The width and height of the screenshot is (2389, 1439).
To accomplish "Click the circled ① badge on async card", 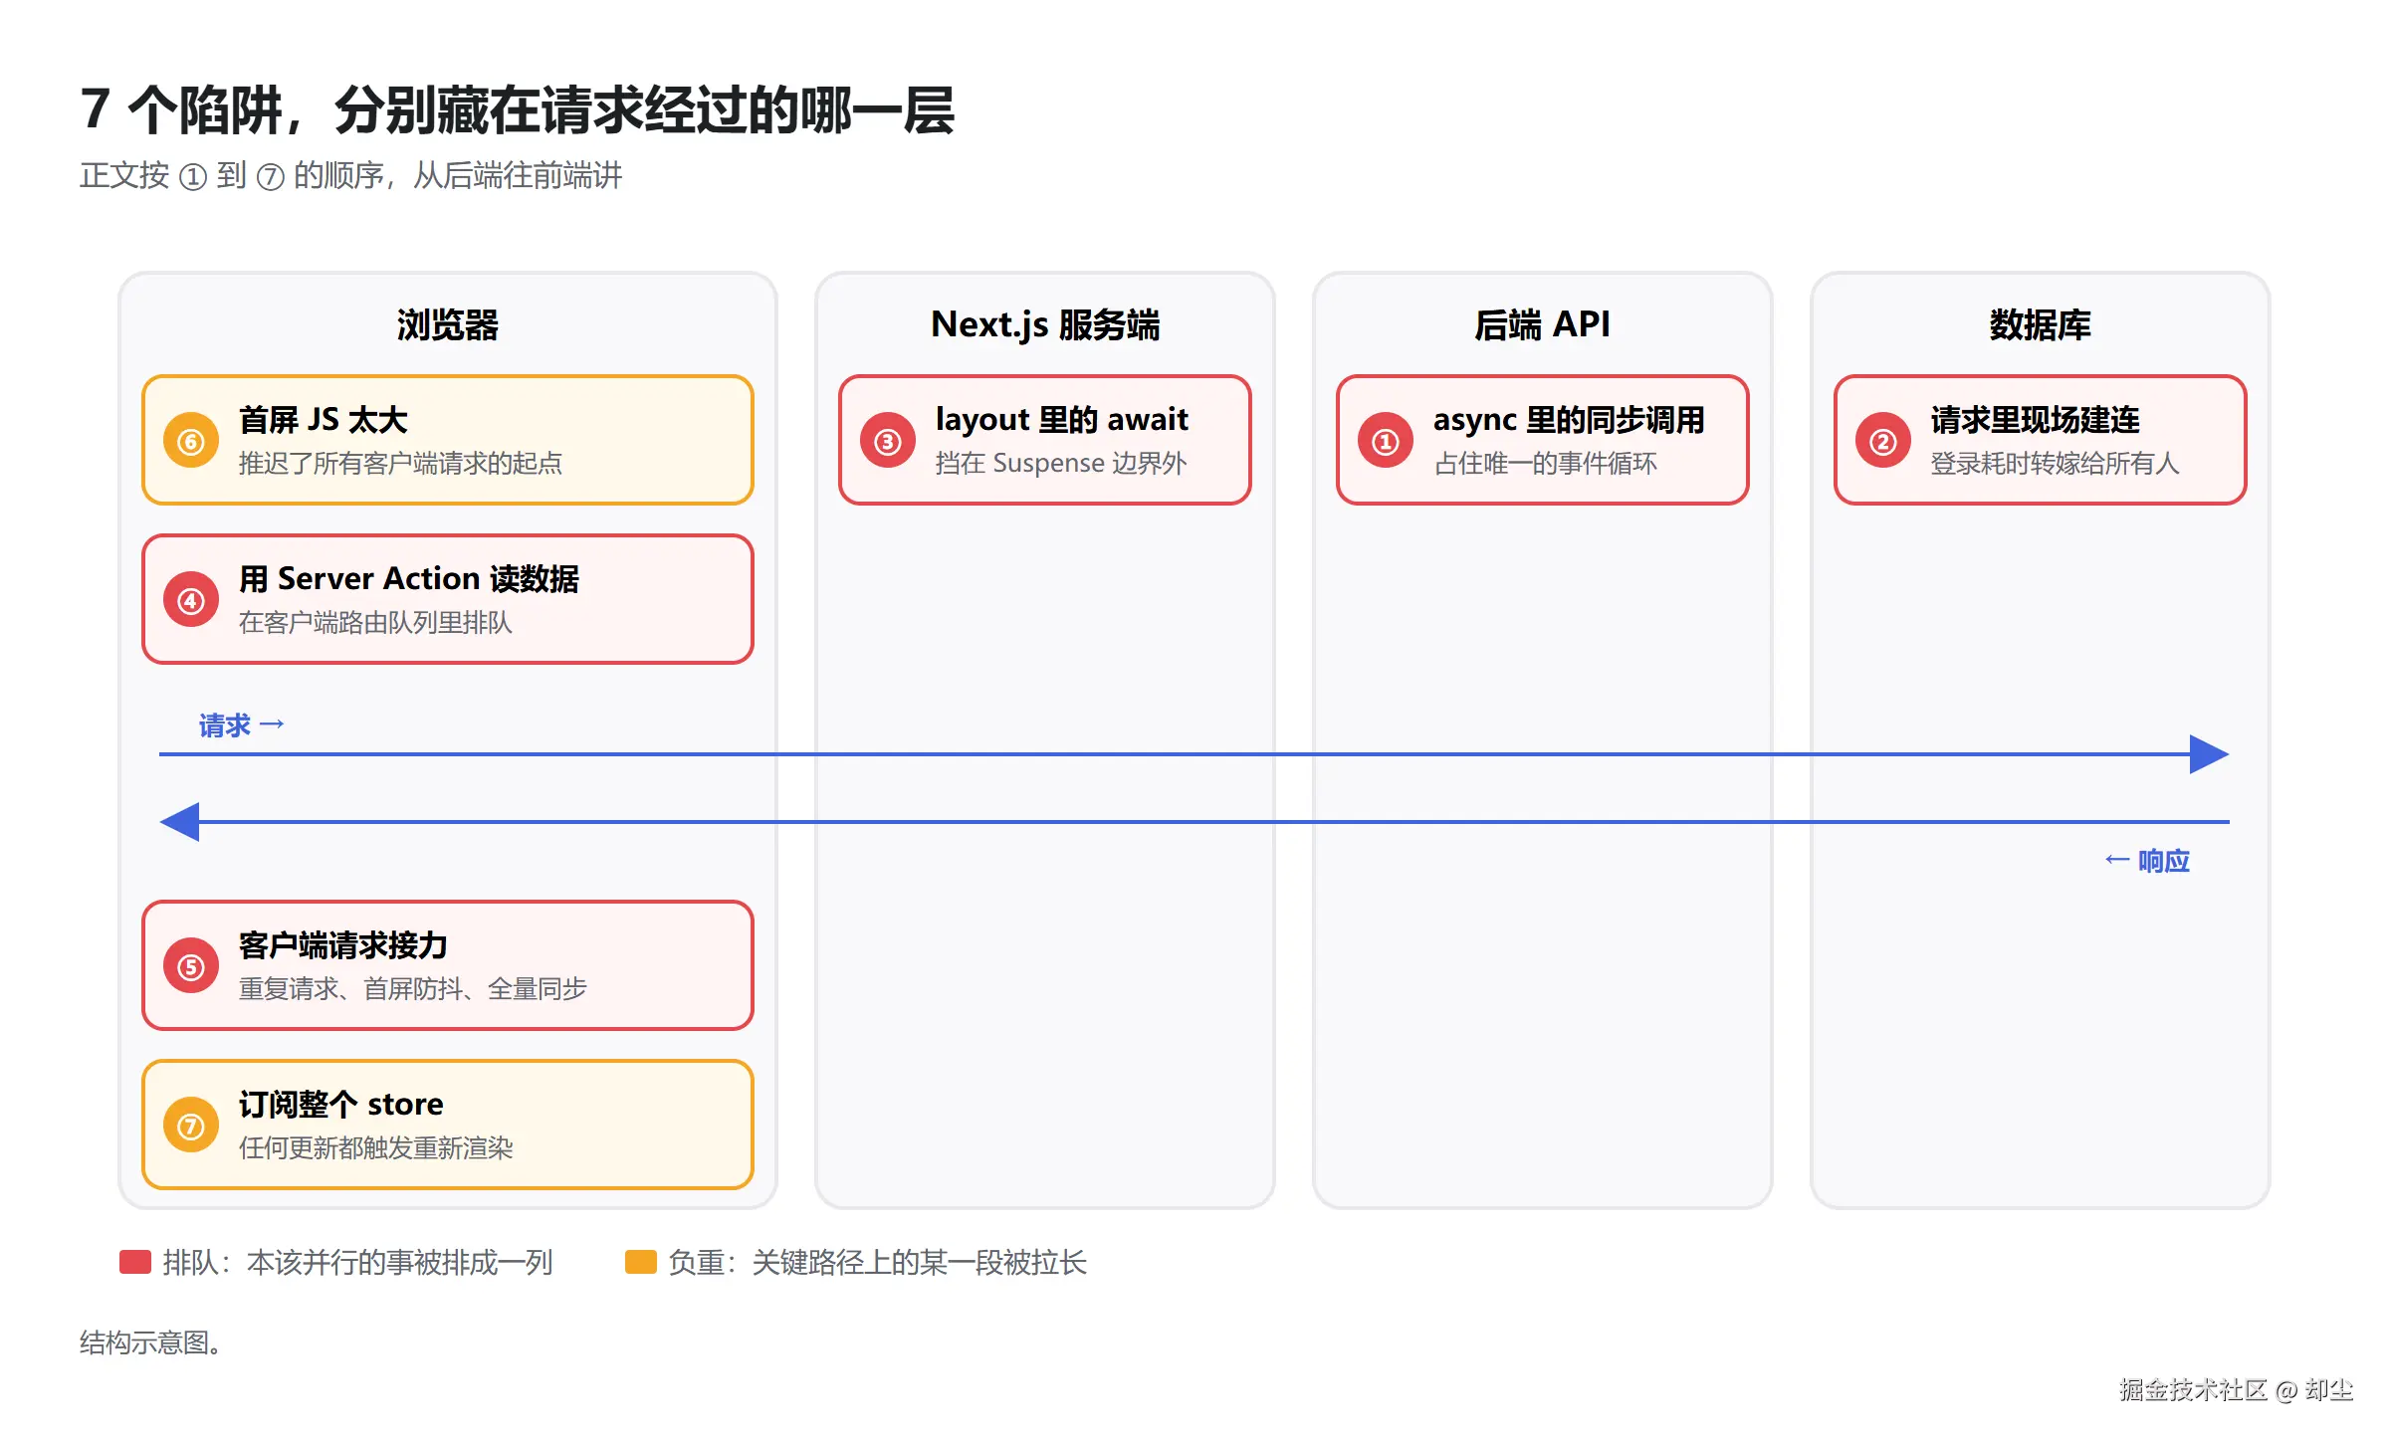I will pos(1386,441).
